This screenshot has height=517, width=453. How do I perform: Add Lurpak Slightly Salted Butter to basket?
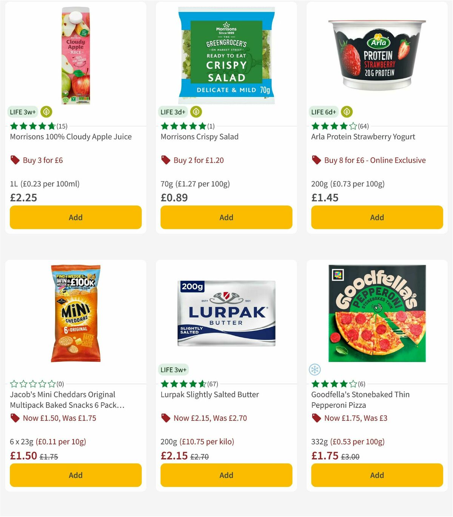(x=226, y=475)
